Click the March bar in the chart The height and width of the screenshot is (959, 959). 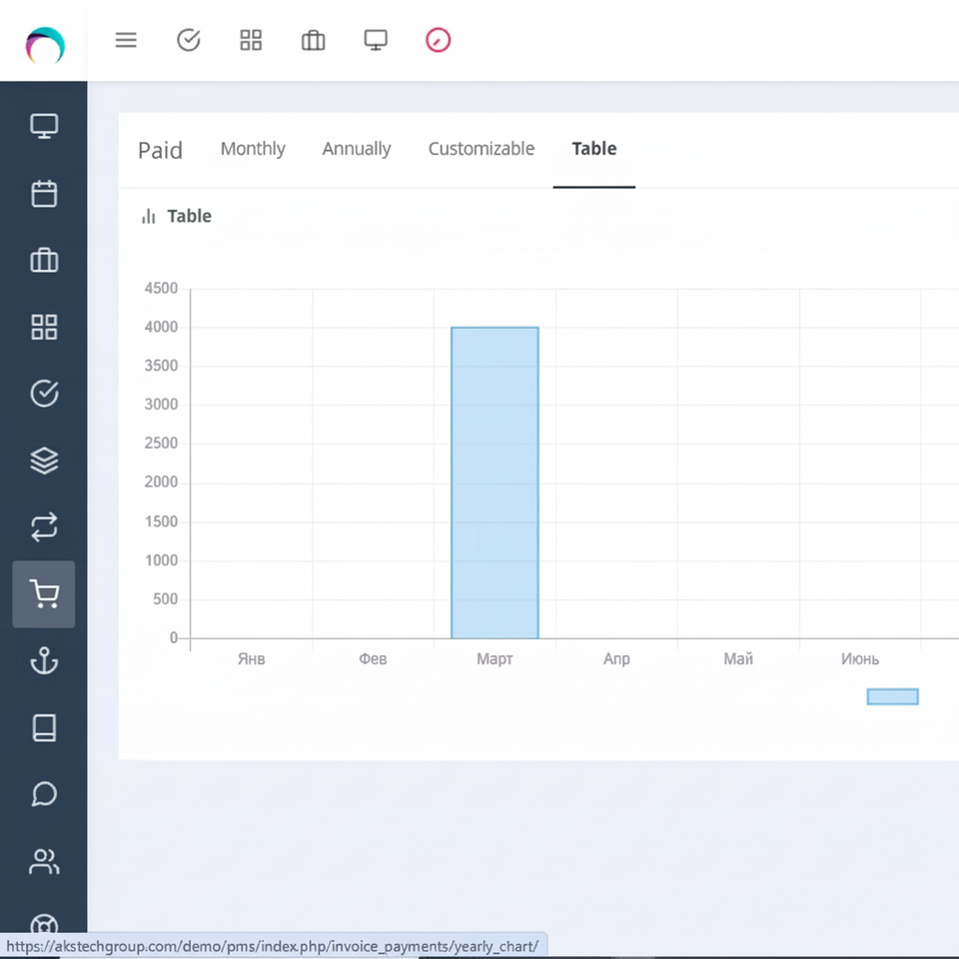(494, 482)
